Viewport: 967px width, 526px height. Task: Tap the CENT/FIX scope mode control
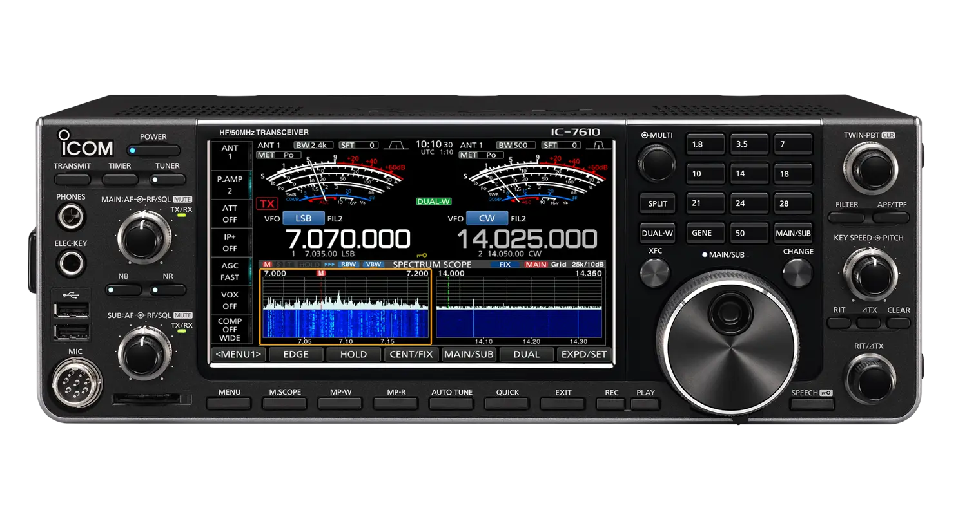411,354
